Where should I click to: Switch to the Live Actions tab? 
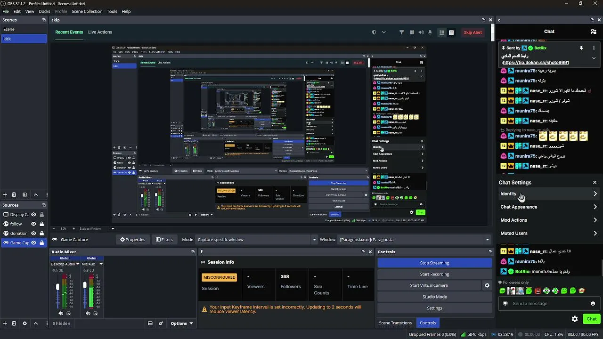tap(100, 32)
